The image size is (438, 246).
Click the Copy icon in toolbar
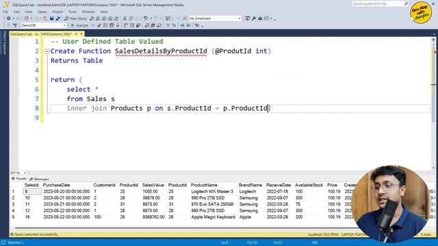131,18
